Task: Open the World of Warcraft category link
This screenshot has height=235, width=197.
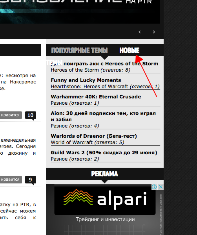Action: [72, 142]
